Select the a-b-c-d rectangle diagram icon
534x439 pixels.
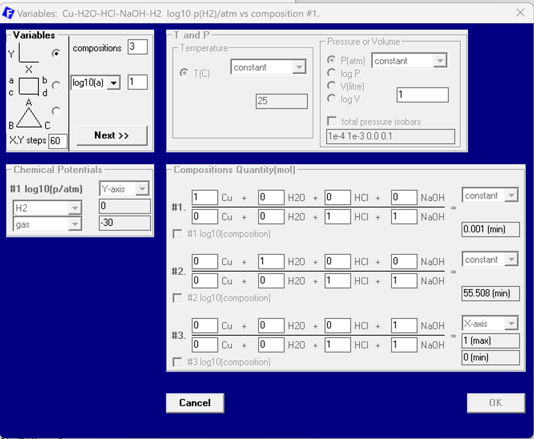(x=28, y=86)
